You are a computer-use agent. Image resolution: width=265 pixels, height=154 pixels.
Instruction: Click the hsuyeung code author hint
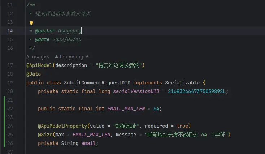(71, 57)
